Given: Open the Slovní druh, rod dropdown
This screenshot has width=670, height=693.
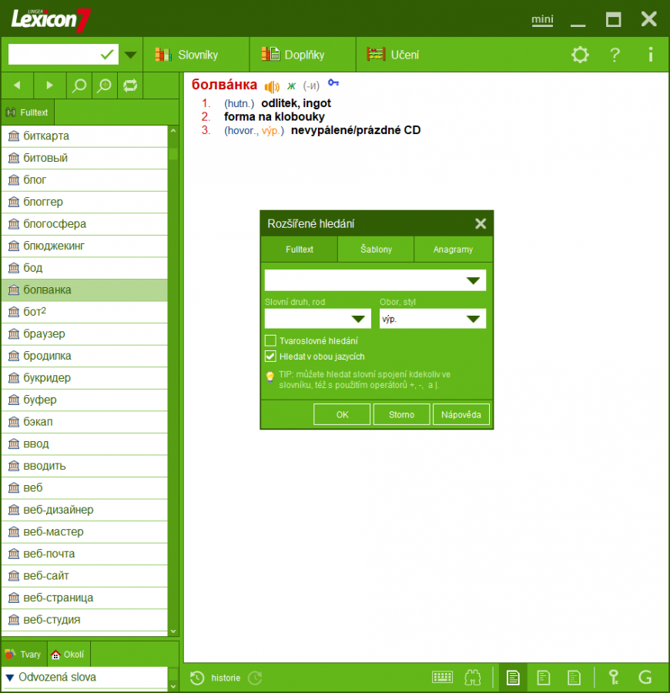Looking at the screenshot, I should (x=317, y=318).
